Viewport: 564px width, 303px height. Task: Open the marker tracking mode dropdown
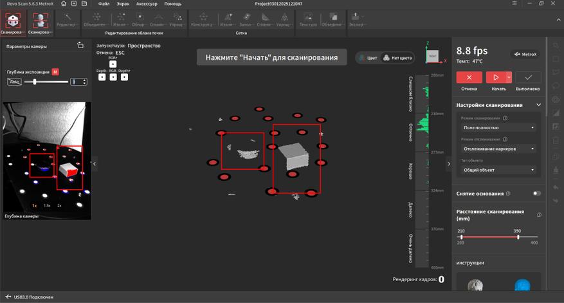[x=498, y=149]
